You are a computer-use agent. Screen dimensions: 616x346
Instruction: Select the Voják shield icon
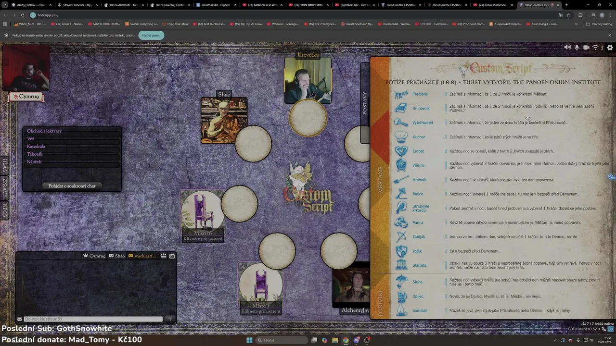(x=401, y=251)
